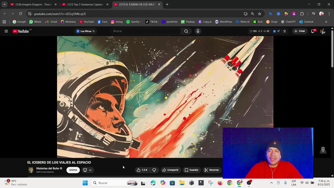Click the YouTube Buscar search field

pos(146,31)
